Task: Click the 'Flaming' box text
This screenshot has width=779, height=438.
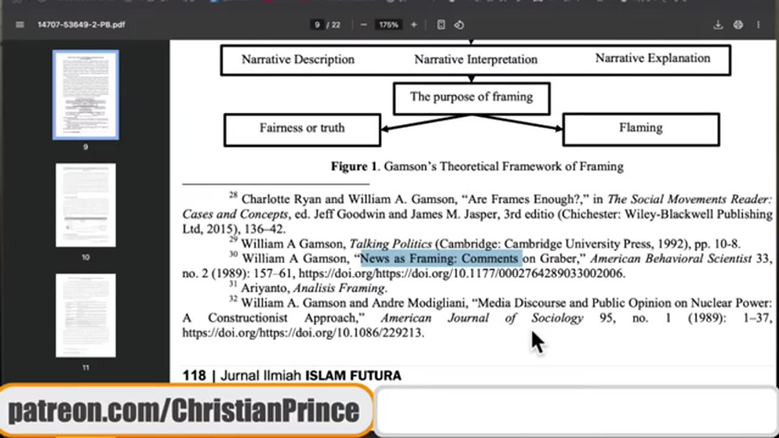Action: coord(641,128)
